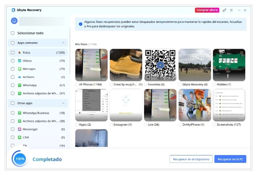This screenshot has height=175, width=257.
Task: Select the Mensajes (79) category
Action: click(38, 69)
